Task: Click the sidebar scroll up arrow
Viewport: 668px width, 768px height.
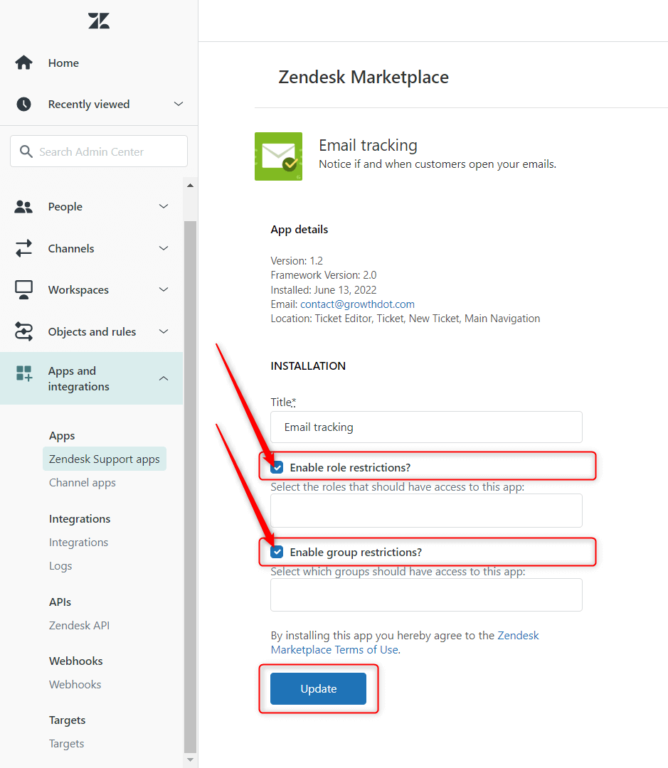Action: click(x=190, y=186)
